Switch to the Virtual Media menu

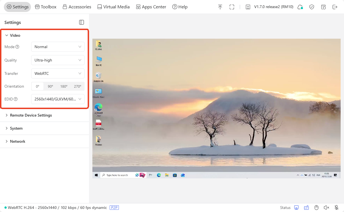113,7
